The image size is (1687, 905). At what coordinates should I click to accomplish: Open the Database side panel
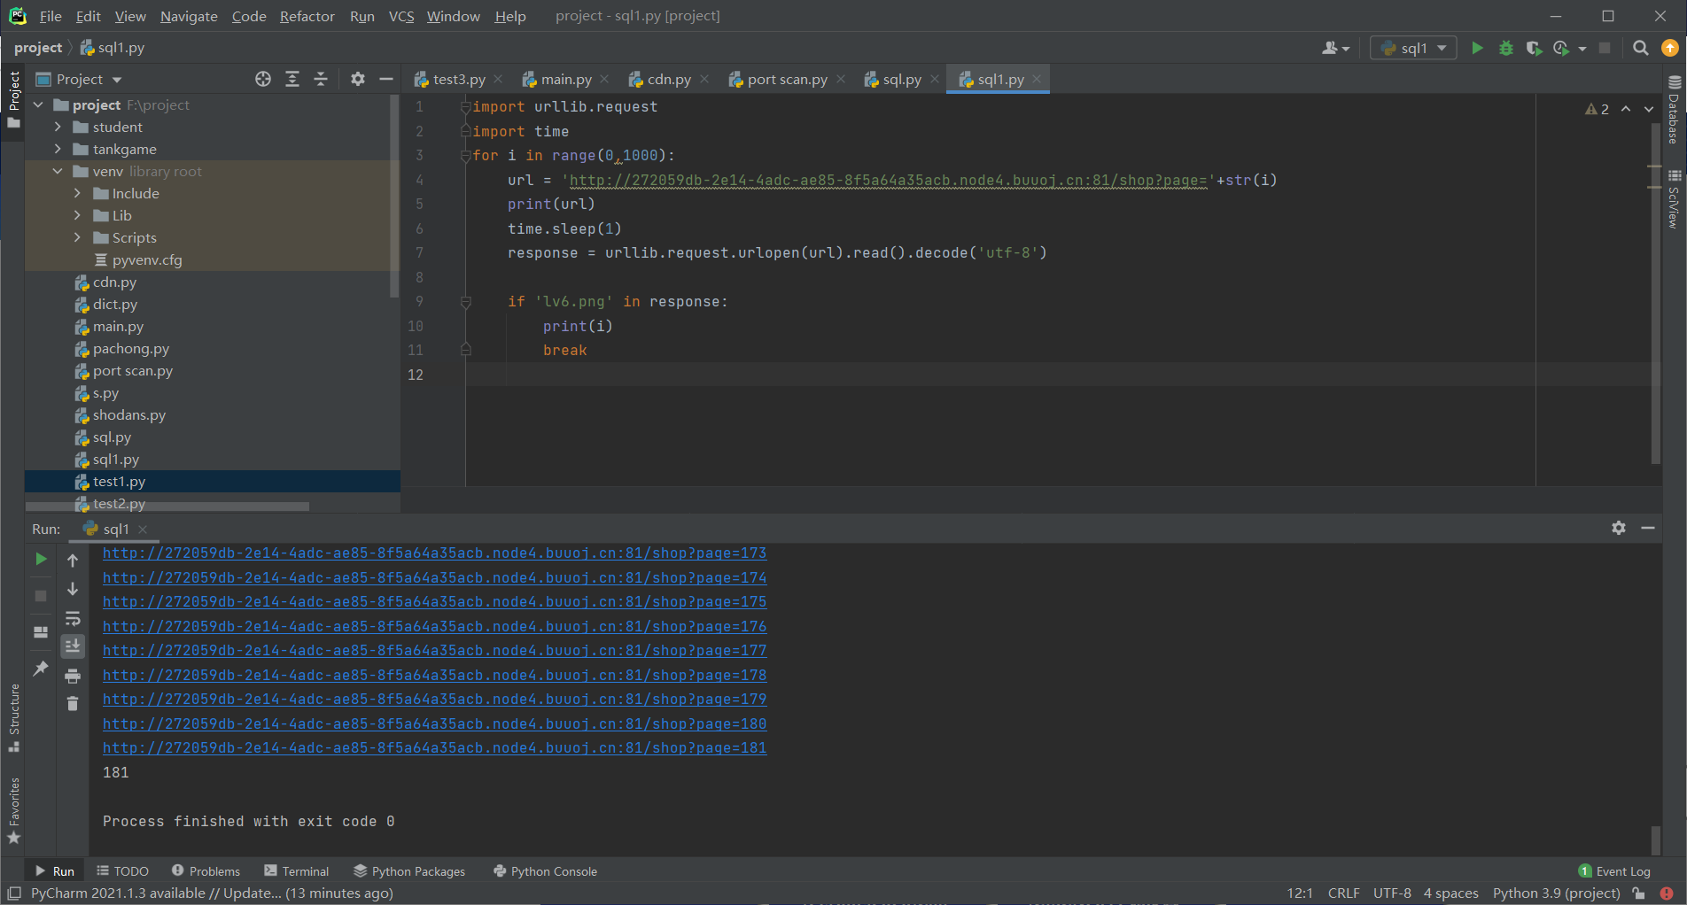click(1674, 109)
